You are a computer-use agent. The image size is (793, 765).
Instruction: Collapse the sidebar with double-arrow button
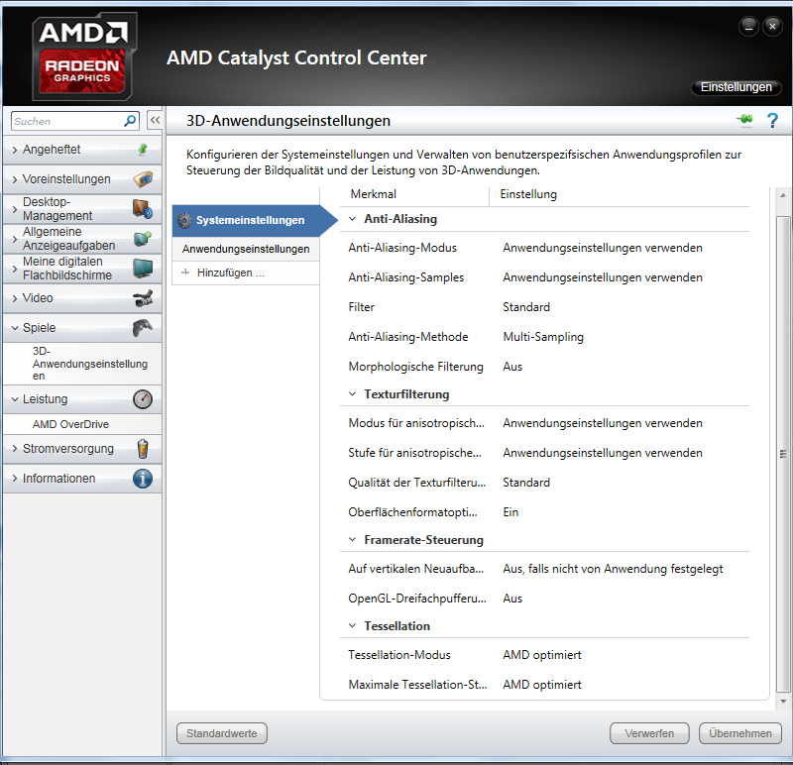coord(155,120)
